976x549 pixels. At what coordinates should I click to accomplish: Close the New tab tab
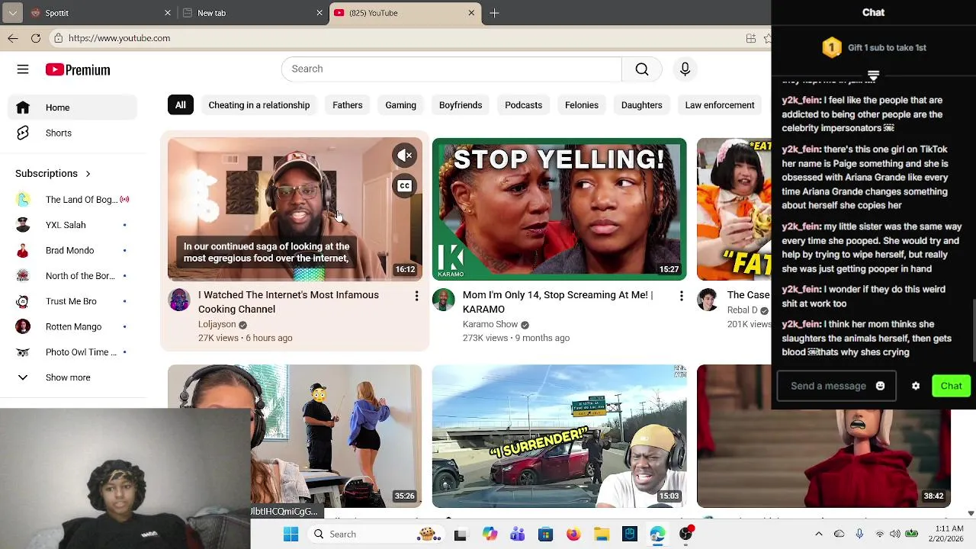click(x=319, y=13)
